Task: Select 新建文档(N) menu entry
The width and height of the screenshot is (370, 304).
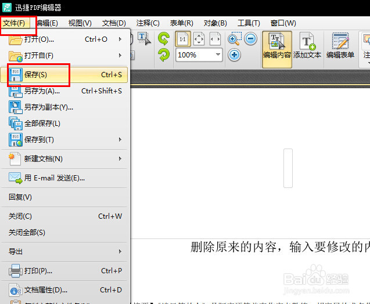Action: coord(64,159)
